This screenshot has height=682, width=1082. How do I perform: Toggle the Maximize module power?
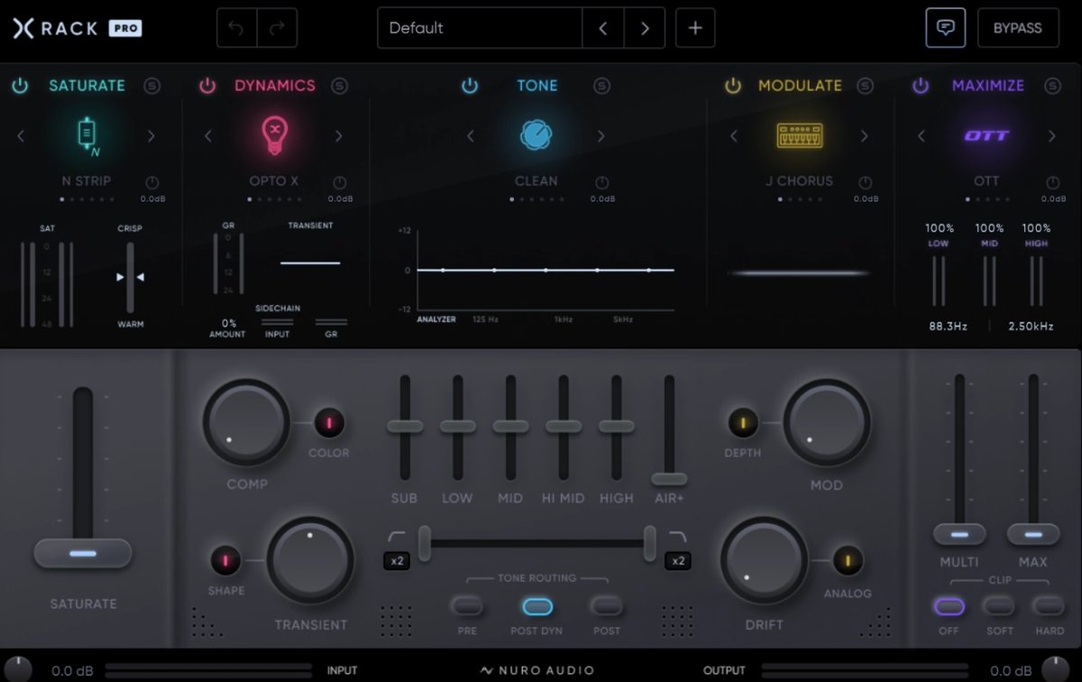click(920, 86)
